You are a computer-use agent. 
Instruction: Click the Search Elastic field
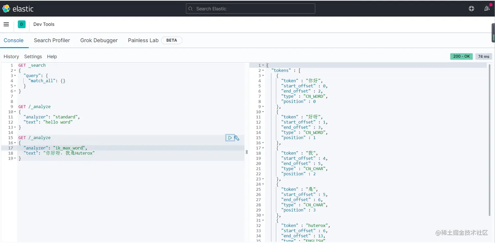pos(250,9)
